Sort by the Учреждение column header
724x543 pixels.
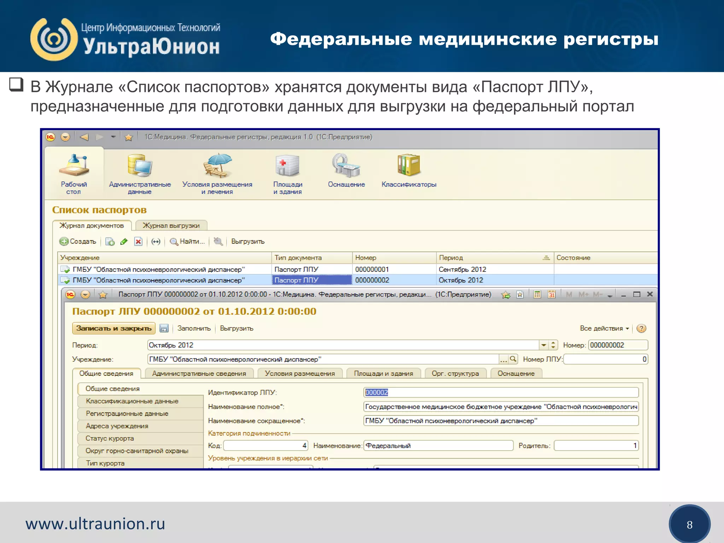pos(164,258)
